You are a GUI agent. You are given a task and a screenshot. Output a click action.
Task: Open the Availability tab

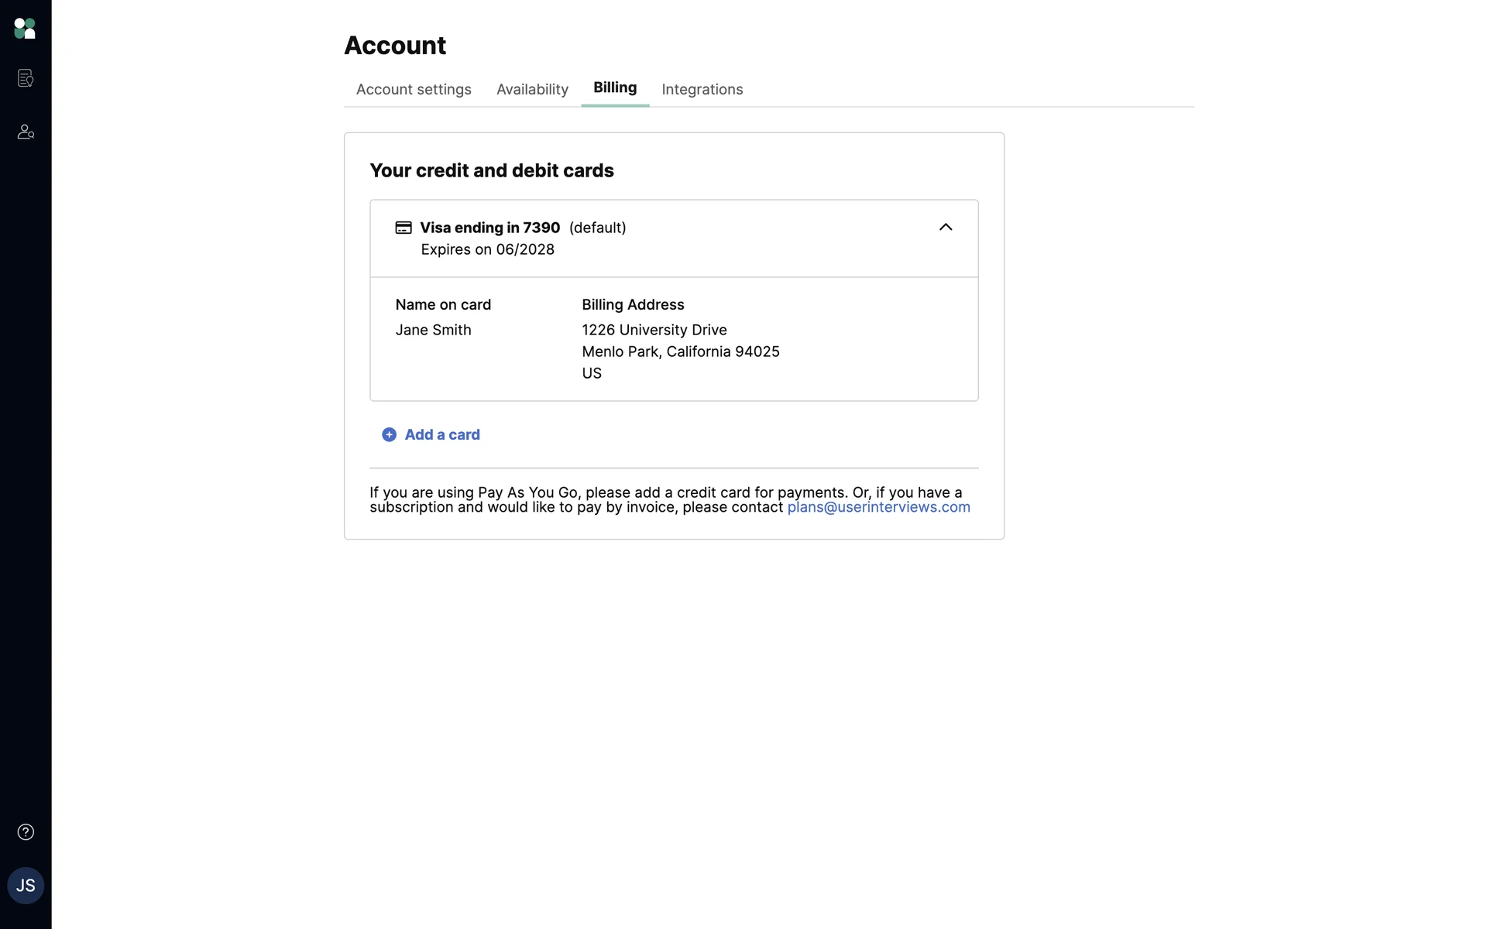pyautogui.click(x=532, y=90)
